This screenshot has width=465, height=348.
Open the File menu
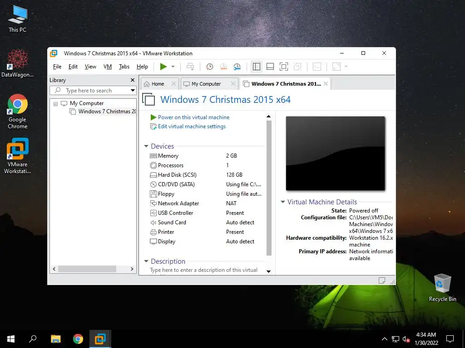[57, 67]
